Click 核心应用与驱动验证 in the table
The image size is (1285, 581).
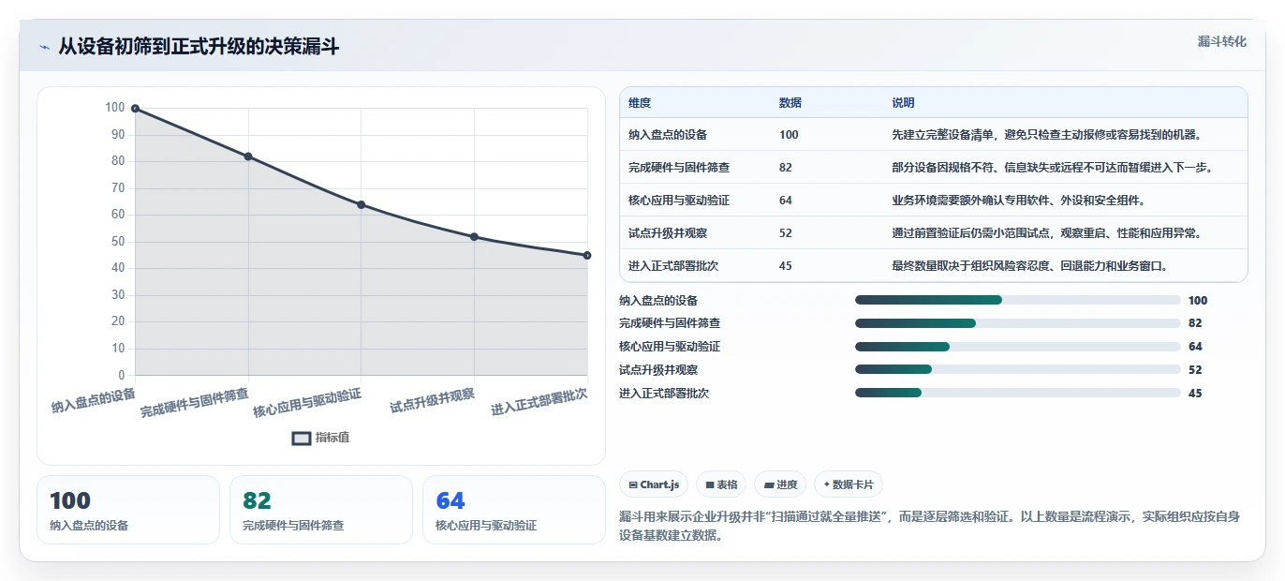coord(679,201)
